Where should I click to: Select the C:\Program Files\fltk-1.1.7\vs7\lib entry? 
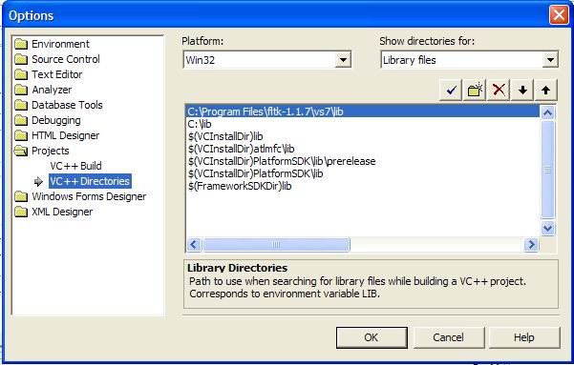pyautogui.click(x=362, y=112)
